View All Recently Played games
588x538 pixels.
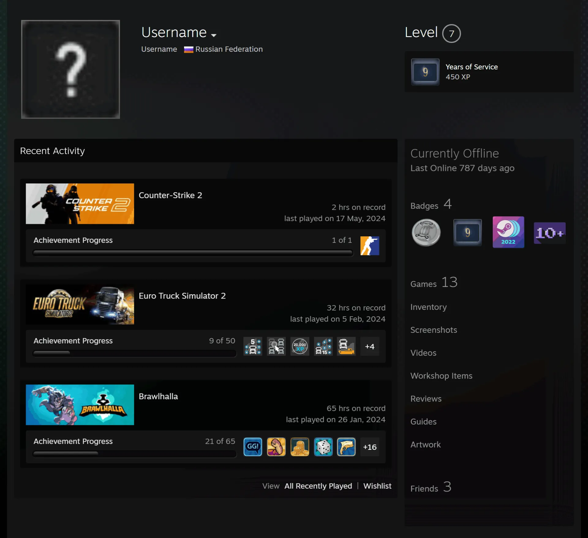(x=318, y=486)
